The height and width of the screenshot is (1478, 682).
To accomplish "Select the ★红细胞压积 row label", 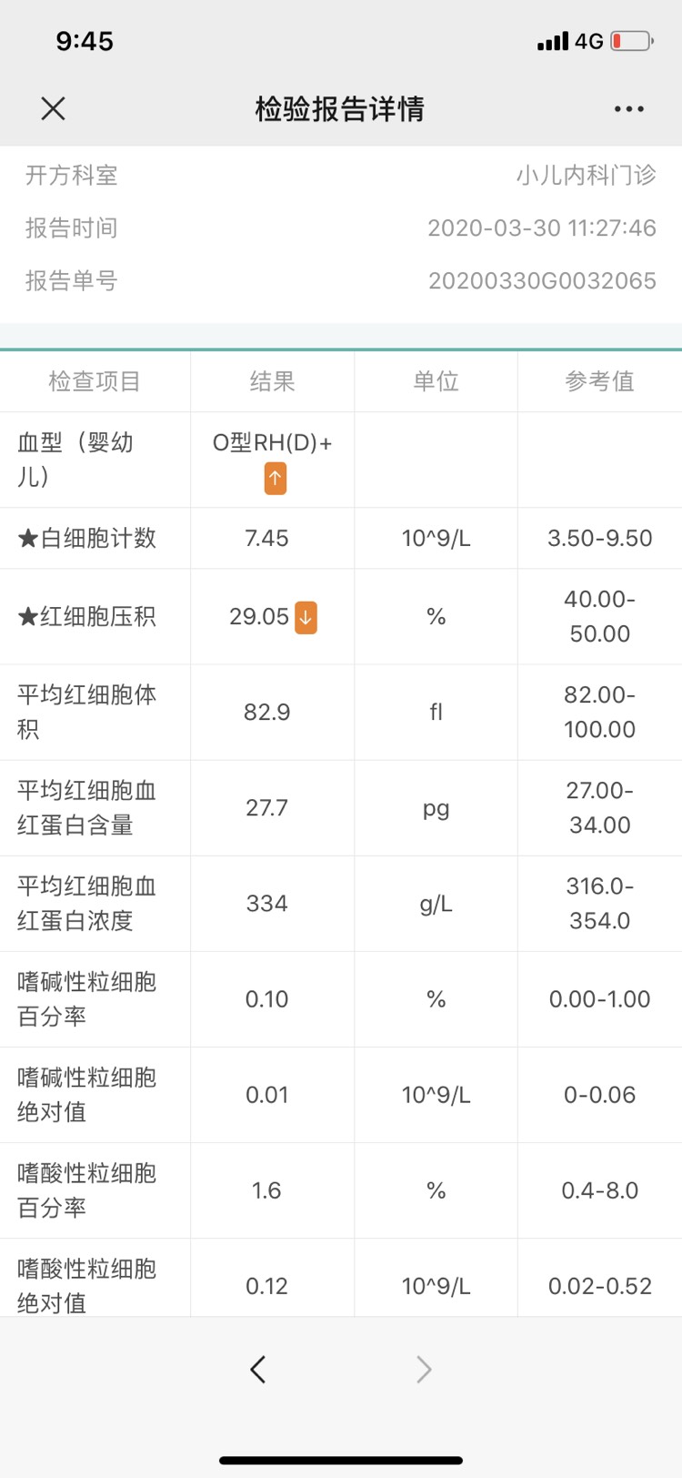I will pos(87,617).
